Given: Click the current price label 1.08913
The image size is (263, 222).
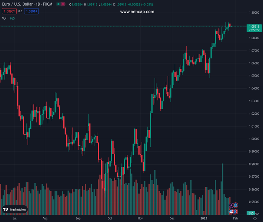Looking at the screenshot, I should pos(254,27).
